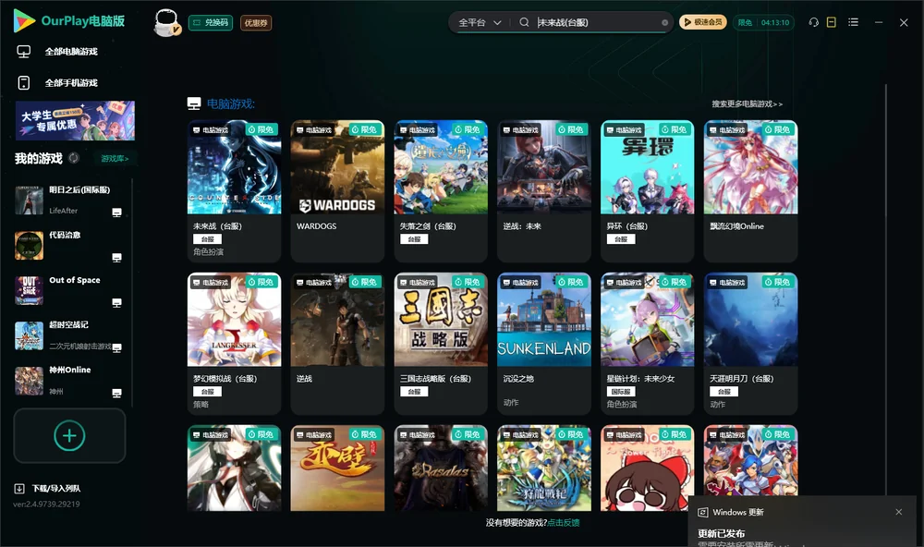Click the 下载/导入列队 download icon

(19, 489)
